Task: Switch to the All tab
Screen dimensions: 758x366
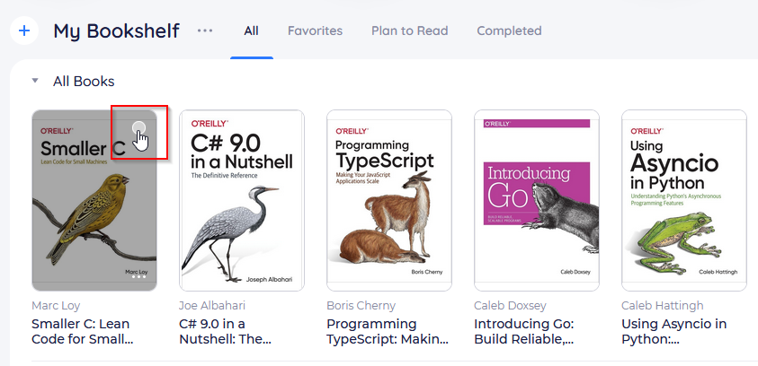Action: [x=252, y=30]
